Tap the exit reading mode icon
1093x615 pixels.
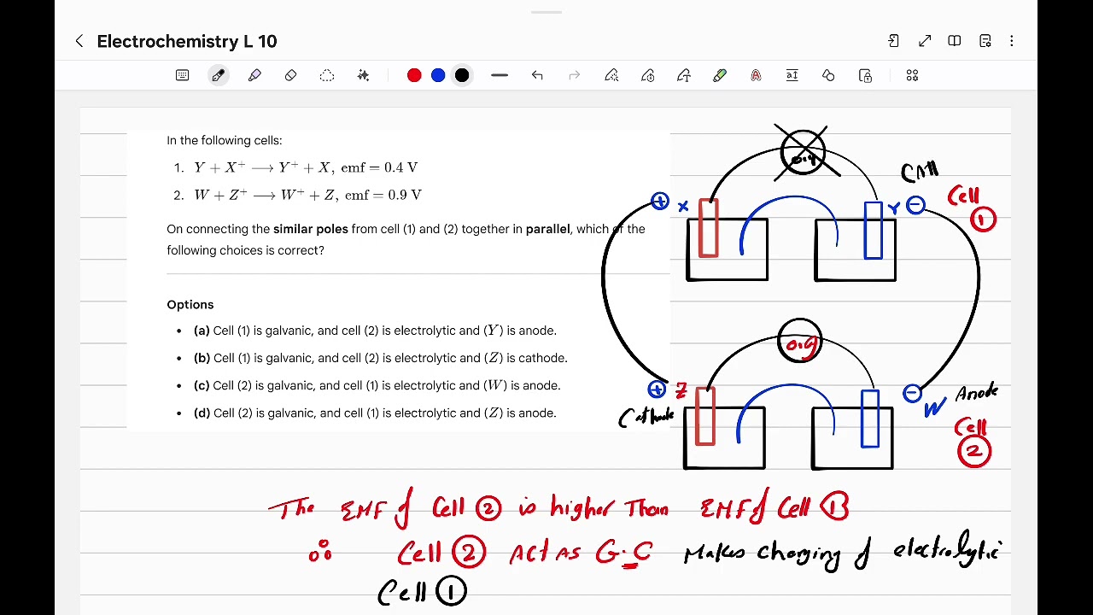point(893,41)
